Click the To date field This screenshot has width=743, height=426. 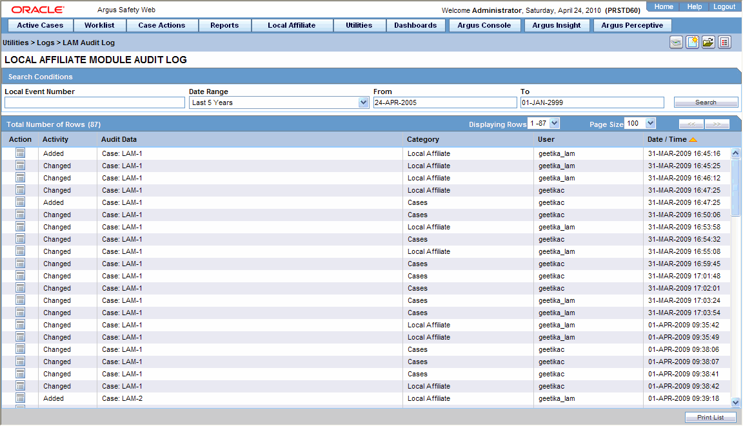pos(592,102)
